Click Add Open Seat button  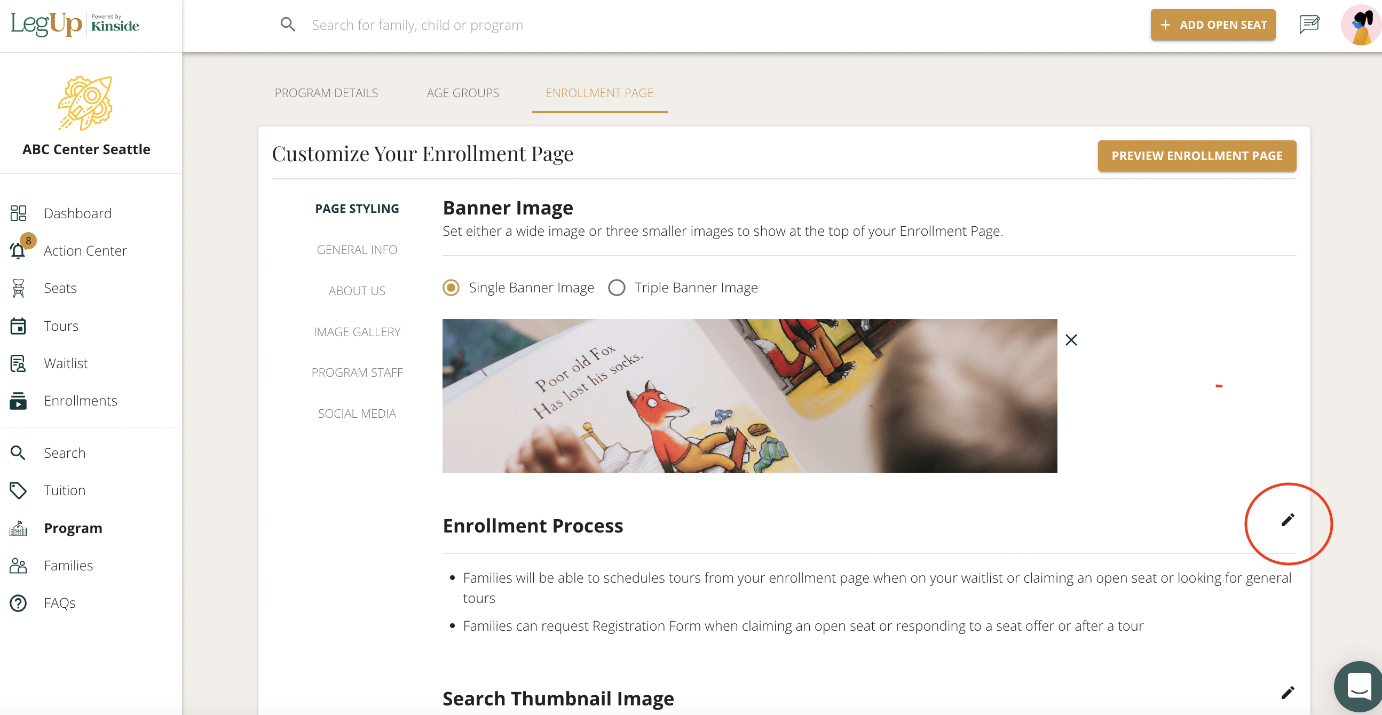point(1212,25)
